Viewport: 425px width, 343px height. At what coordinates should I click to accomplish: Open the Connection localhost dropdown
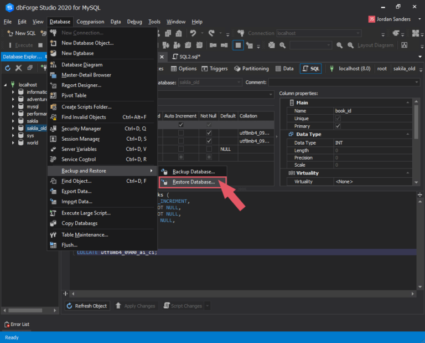[358, 33]
